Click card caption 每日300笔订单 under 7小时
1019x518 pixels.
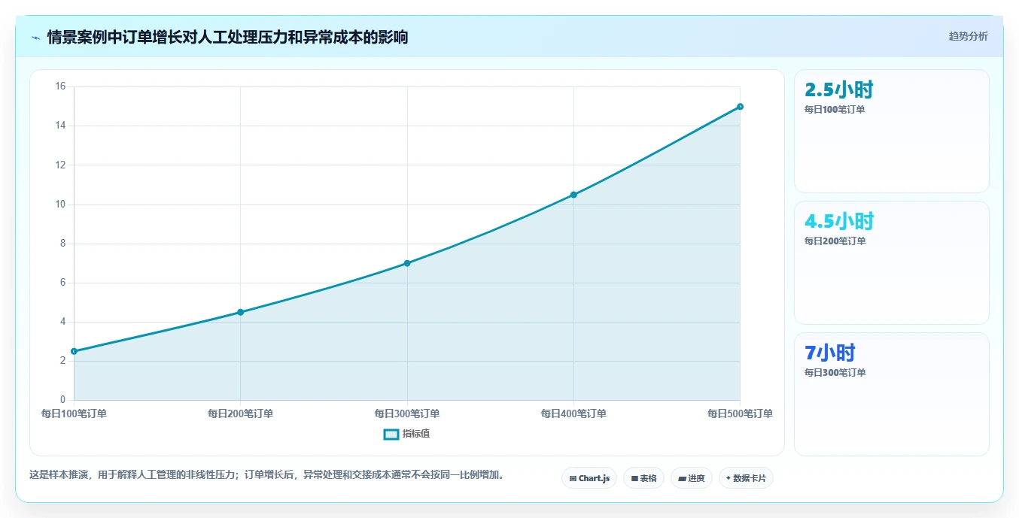point(835,373)
